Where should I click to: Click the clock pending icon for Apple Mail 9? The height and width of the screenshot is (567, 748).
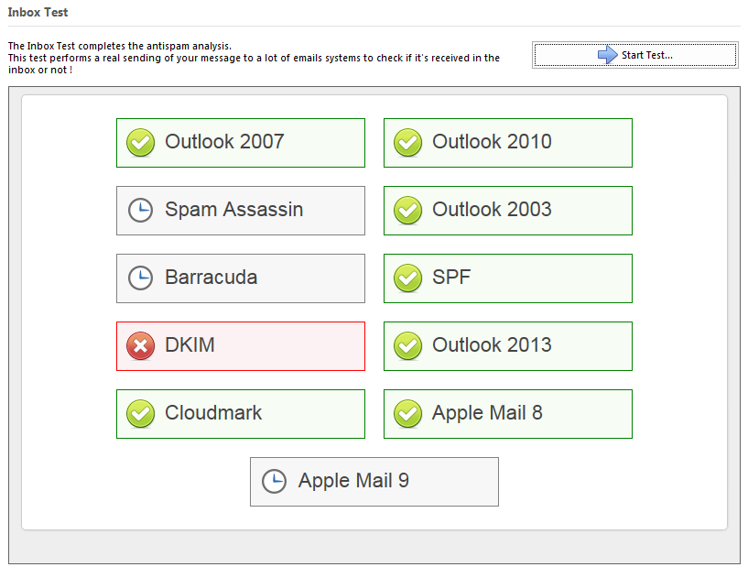point(274,481)
